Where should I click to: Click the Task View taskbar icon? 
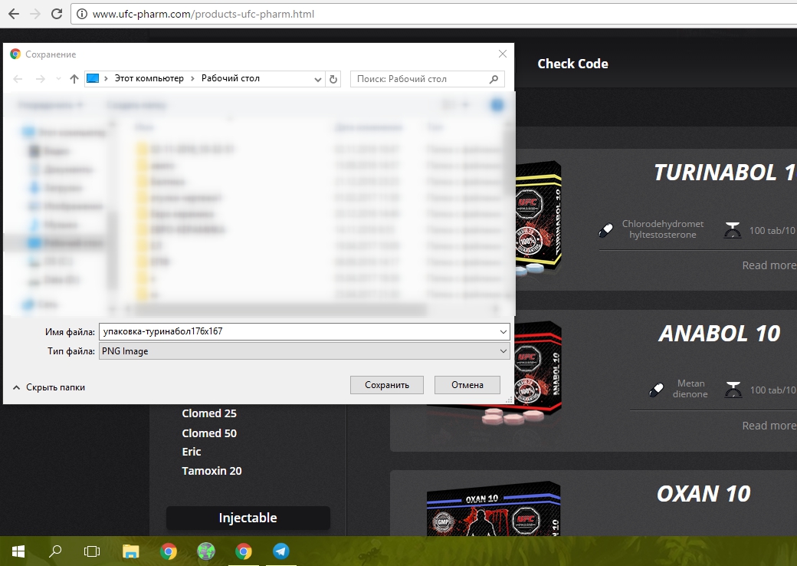(x=92, y=551)
